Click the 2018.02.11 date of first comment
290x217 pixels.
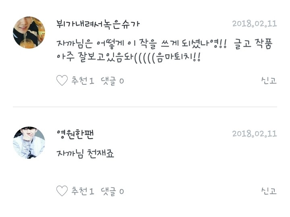(255, 24)
